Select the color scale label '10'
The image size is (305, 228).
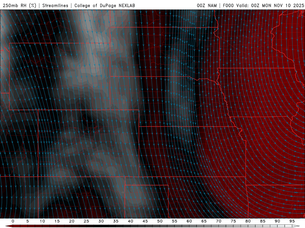click(x=42, y=221)
